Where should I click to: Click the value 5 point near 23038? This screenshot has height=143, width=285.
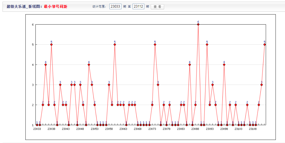[51, 44]
